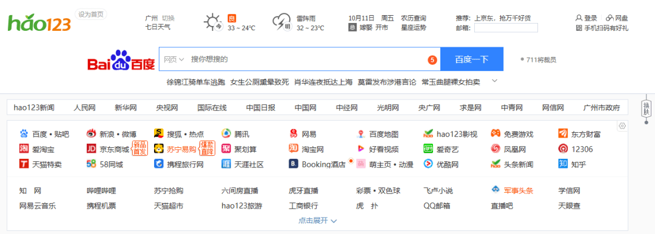This screenshot has width=655, height=234.
Task: Click the Baidu logo beside search box
Action: pyautogui.click(x=121, y=60)
